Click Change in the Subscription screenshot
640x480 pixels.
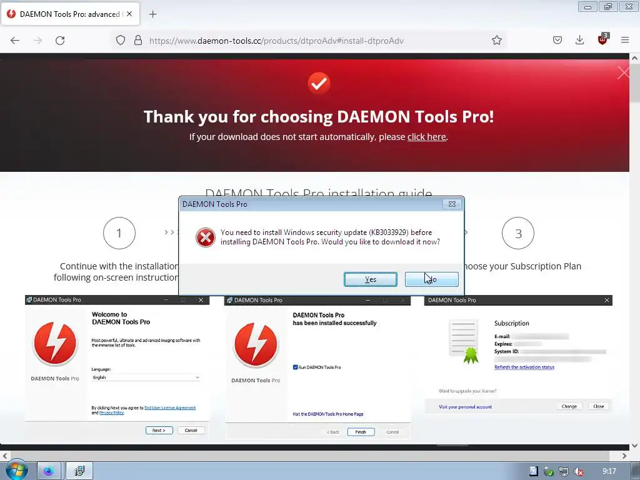click(x=569, y=406)
